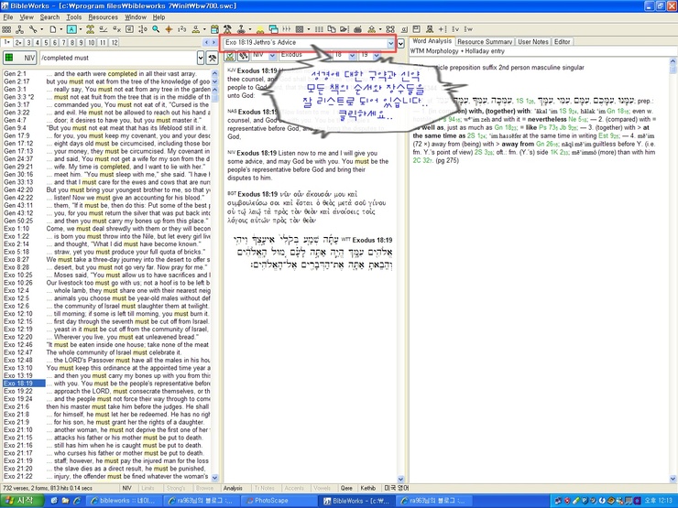Image resolution: width=678 pixels, height=508 pixels.
Task: Switch to the User Notes tab
Action: coord(532,42)
